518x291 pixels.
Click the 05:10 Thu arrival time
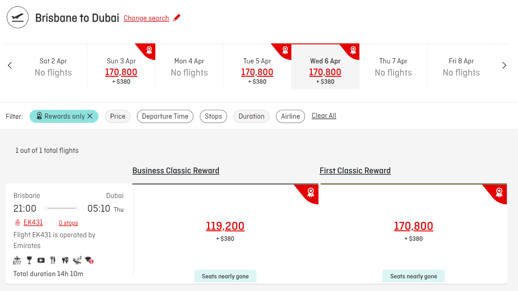tap(106, 209)
